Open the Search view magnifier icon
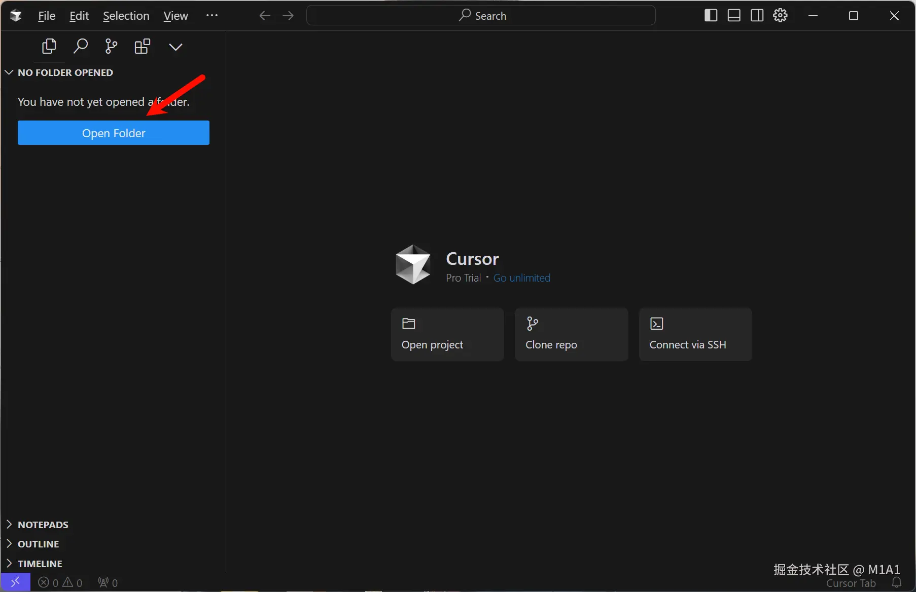916x592 pixels. [81, 47]
